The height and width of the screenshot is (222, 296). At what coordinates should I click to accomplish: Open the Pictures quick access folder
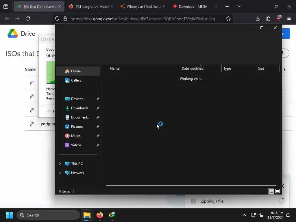[77, 127]
